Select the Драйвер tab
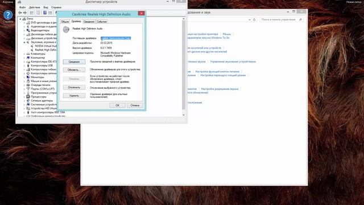The image size is (364, 205). (x=76, y=22)
